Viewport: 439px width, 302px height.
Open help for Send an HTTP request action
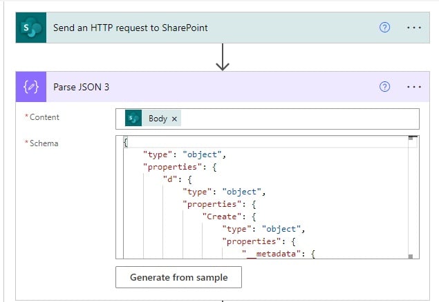point(384,28)
